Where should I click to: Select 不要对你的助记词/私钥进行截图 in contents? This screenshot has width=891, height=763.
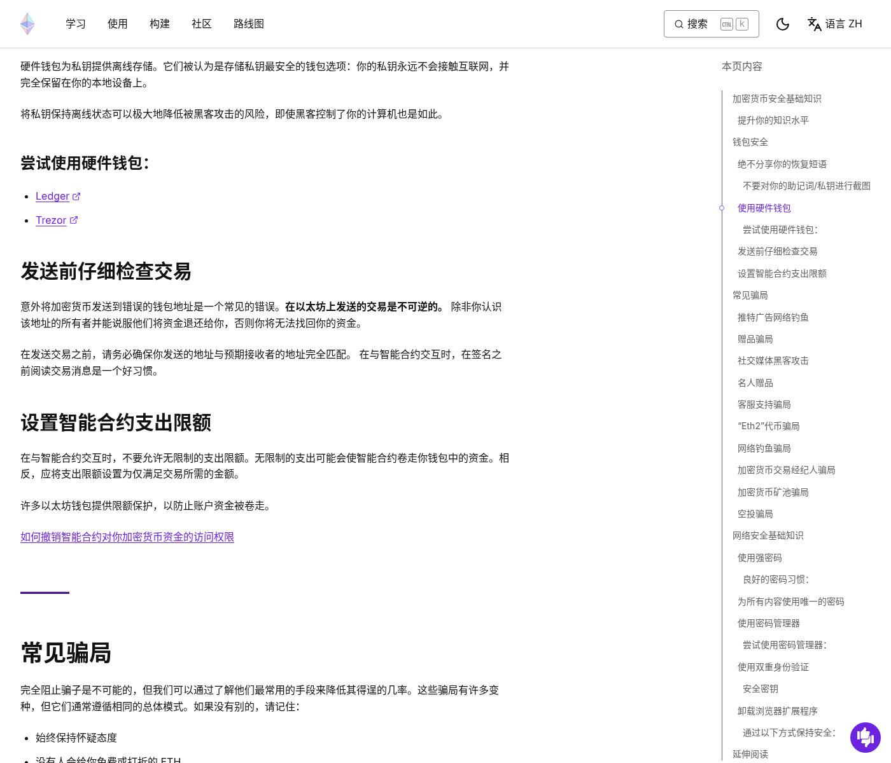pos(806,186)
